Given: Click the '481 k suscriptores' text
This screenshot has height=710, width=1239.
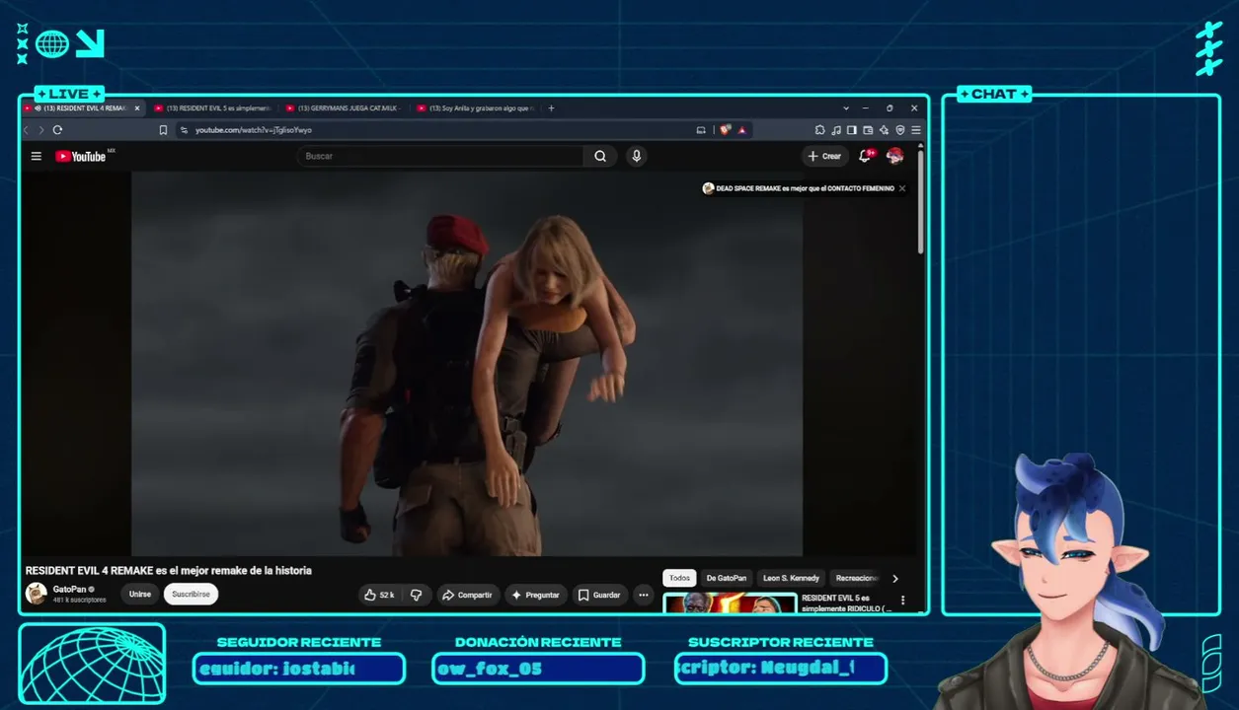Looking at the screenshot, I should (x=79, y=600).
